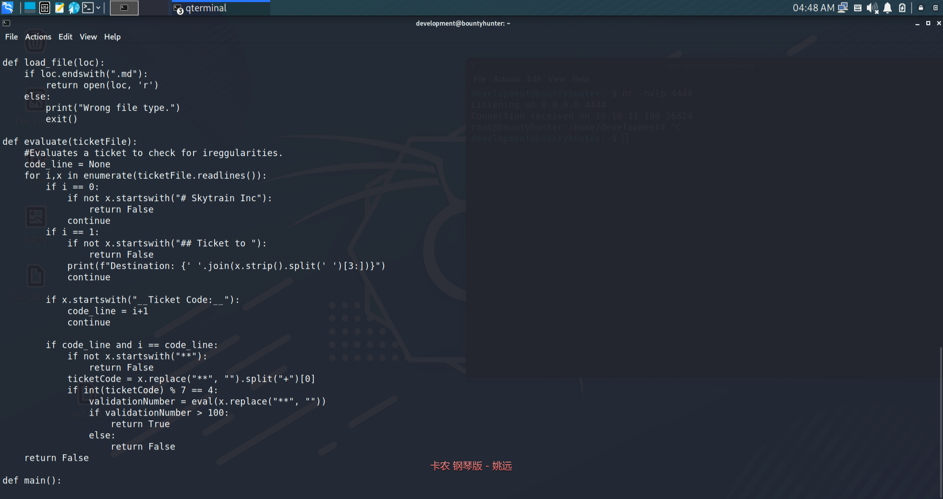Click the '# Skytrain Inc' startswith line
The width and height of the screenshot is (943, 499).
pyautogui.click(x=169, y=198)
